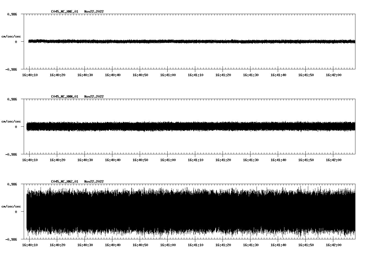Click the cm/sec/sec unit label on HNN plot
Image resolution: width=375 pixels, height=255 pixels.
[x=11, y=121]
